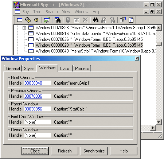Open the Spy menu
Image resolution: width=164 pixels, height=159 pixels.
click(x=26, y=12)
